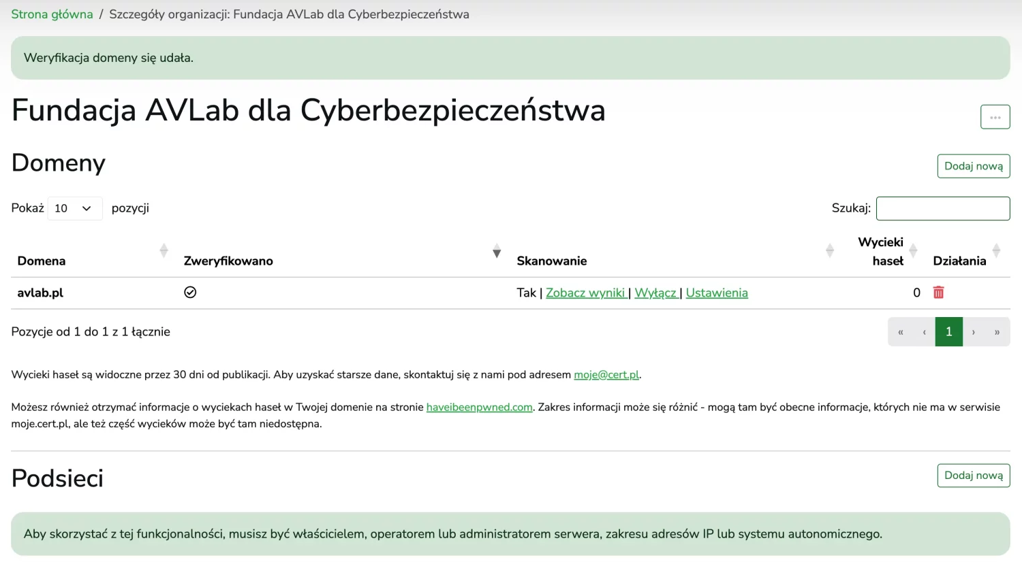This screenshot has width=1022, height=562.
Task: Sort the table by the Domena column
Action: pyautogui.click(x=164, y=250)
